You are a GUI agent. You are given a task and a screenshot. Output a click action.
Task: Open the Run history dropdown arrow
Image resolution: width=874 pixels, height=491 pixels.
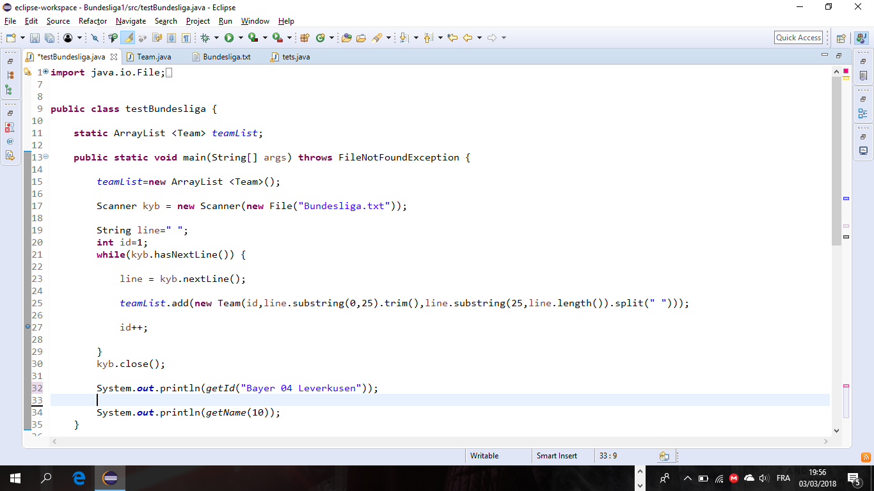coord(240,38)
